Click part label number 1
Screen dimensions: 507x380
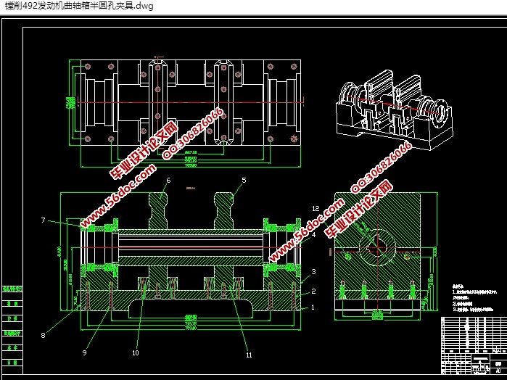coord(314,307)
